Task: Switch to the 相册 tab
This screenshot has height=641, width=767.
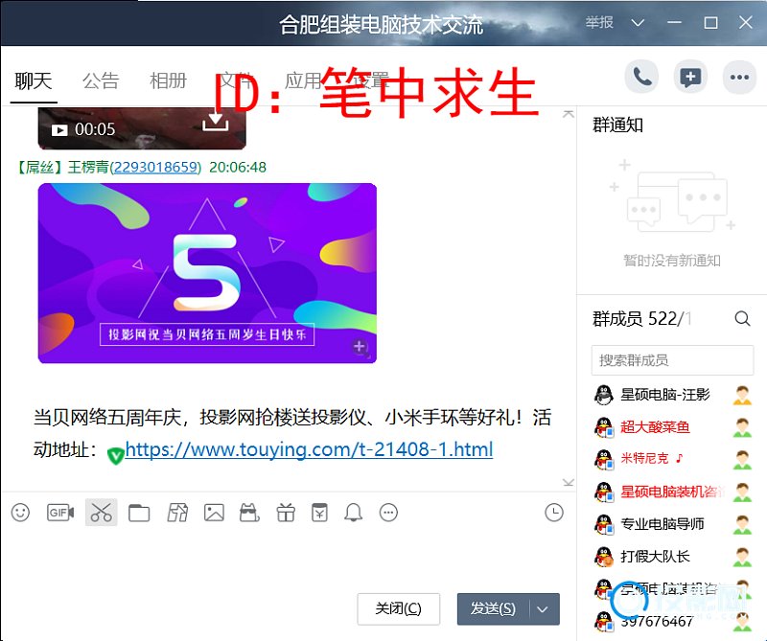Action: (x=169, y=80)
